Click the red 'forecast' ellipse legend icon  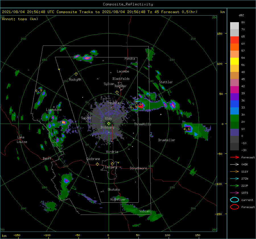234,207
